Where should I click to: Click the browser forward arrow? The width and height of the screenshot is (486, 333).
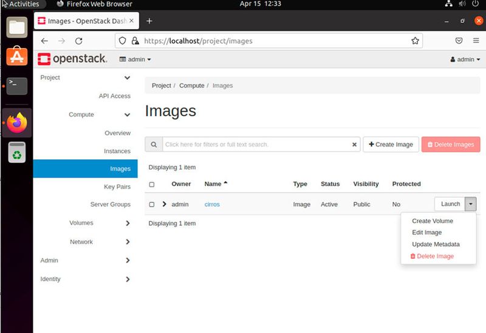coord(62,41)
